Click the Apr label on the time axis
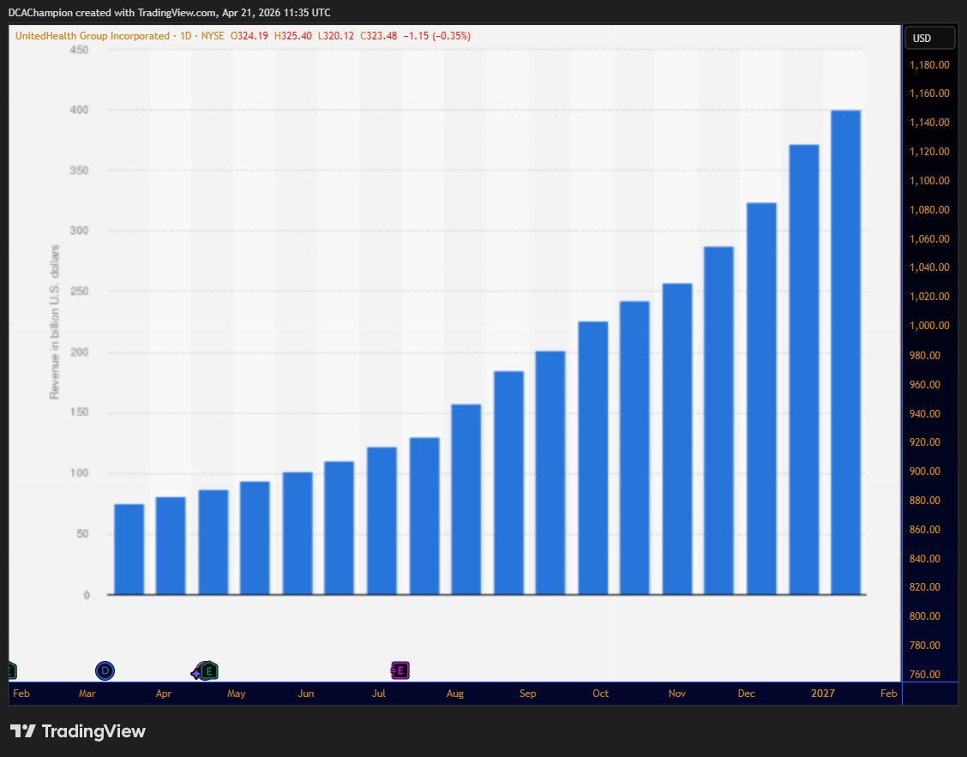Image resolution: width=967 pixels, height=757 pixels. 164,693
